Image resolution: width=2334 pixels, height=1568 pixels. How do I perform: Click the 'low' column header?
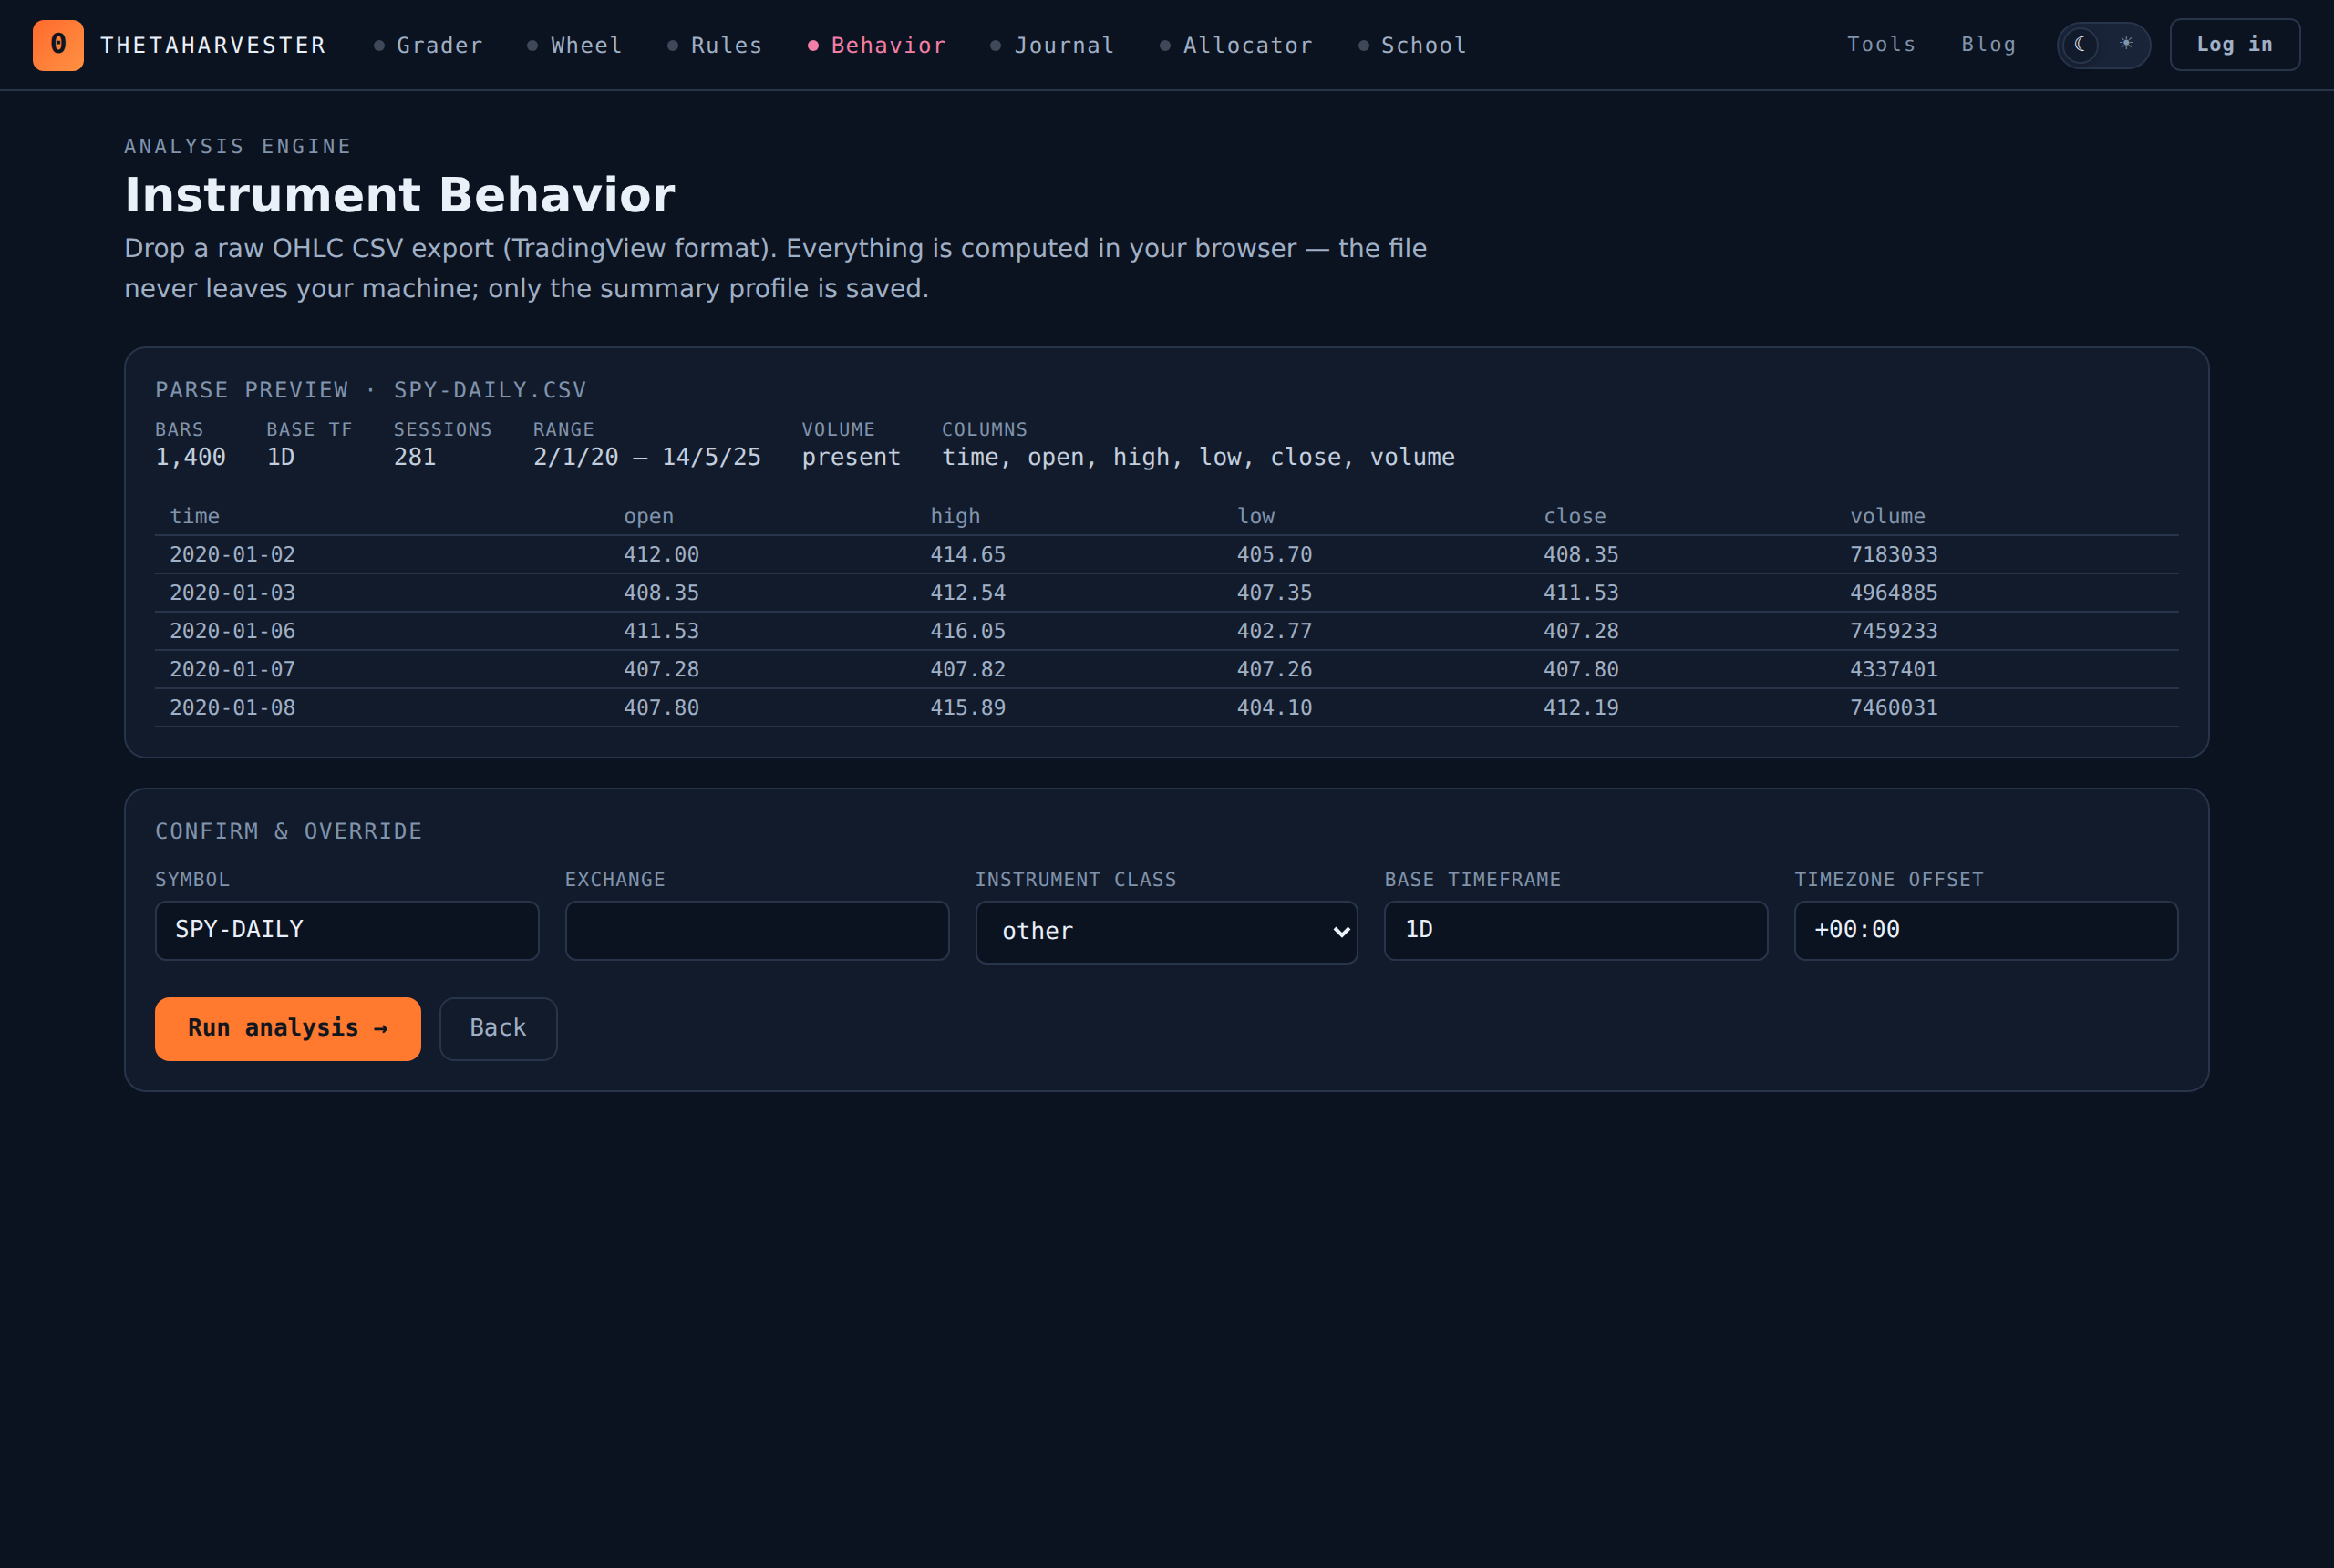(x=1256, y=517)
